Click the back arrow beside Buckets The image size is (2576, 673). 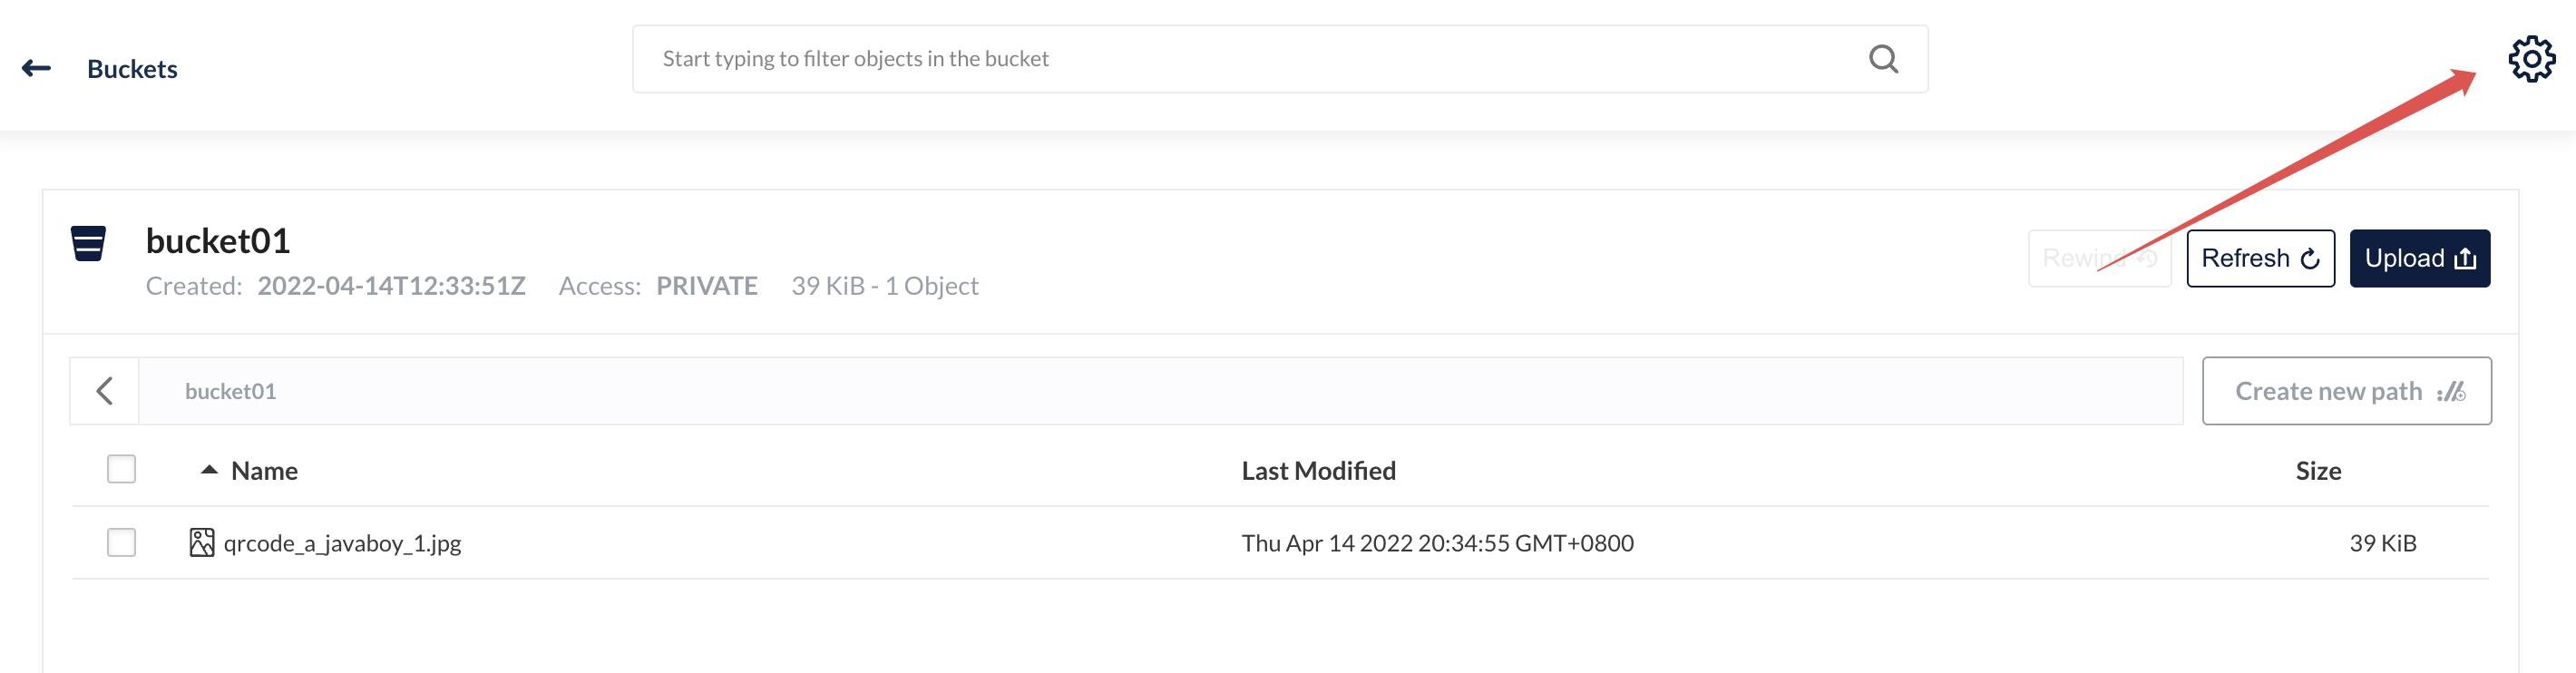(x=37, y=68)
